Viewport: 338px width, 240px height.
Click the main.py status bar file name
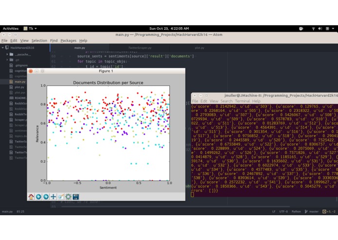(x=7, y=212)
